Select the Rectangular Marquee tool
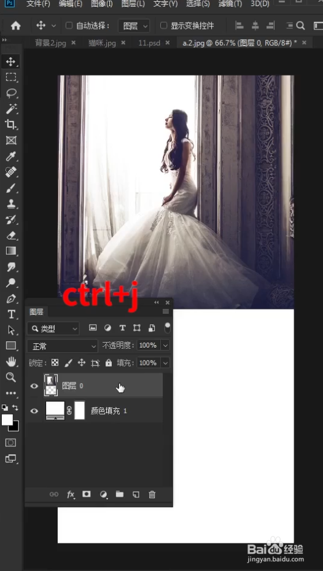The height and width of the screenshot is (571, 323). [x=10, y=77]
